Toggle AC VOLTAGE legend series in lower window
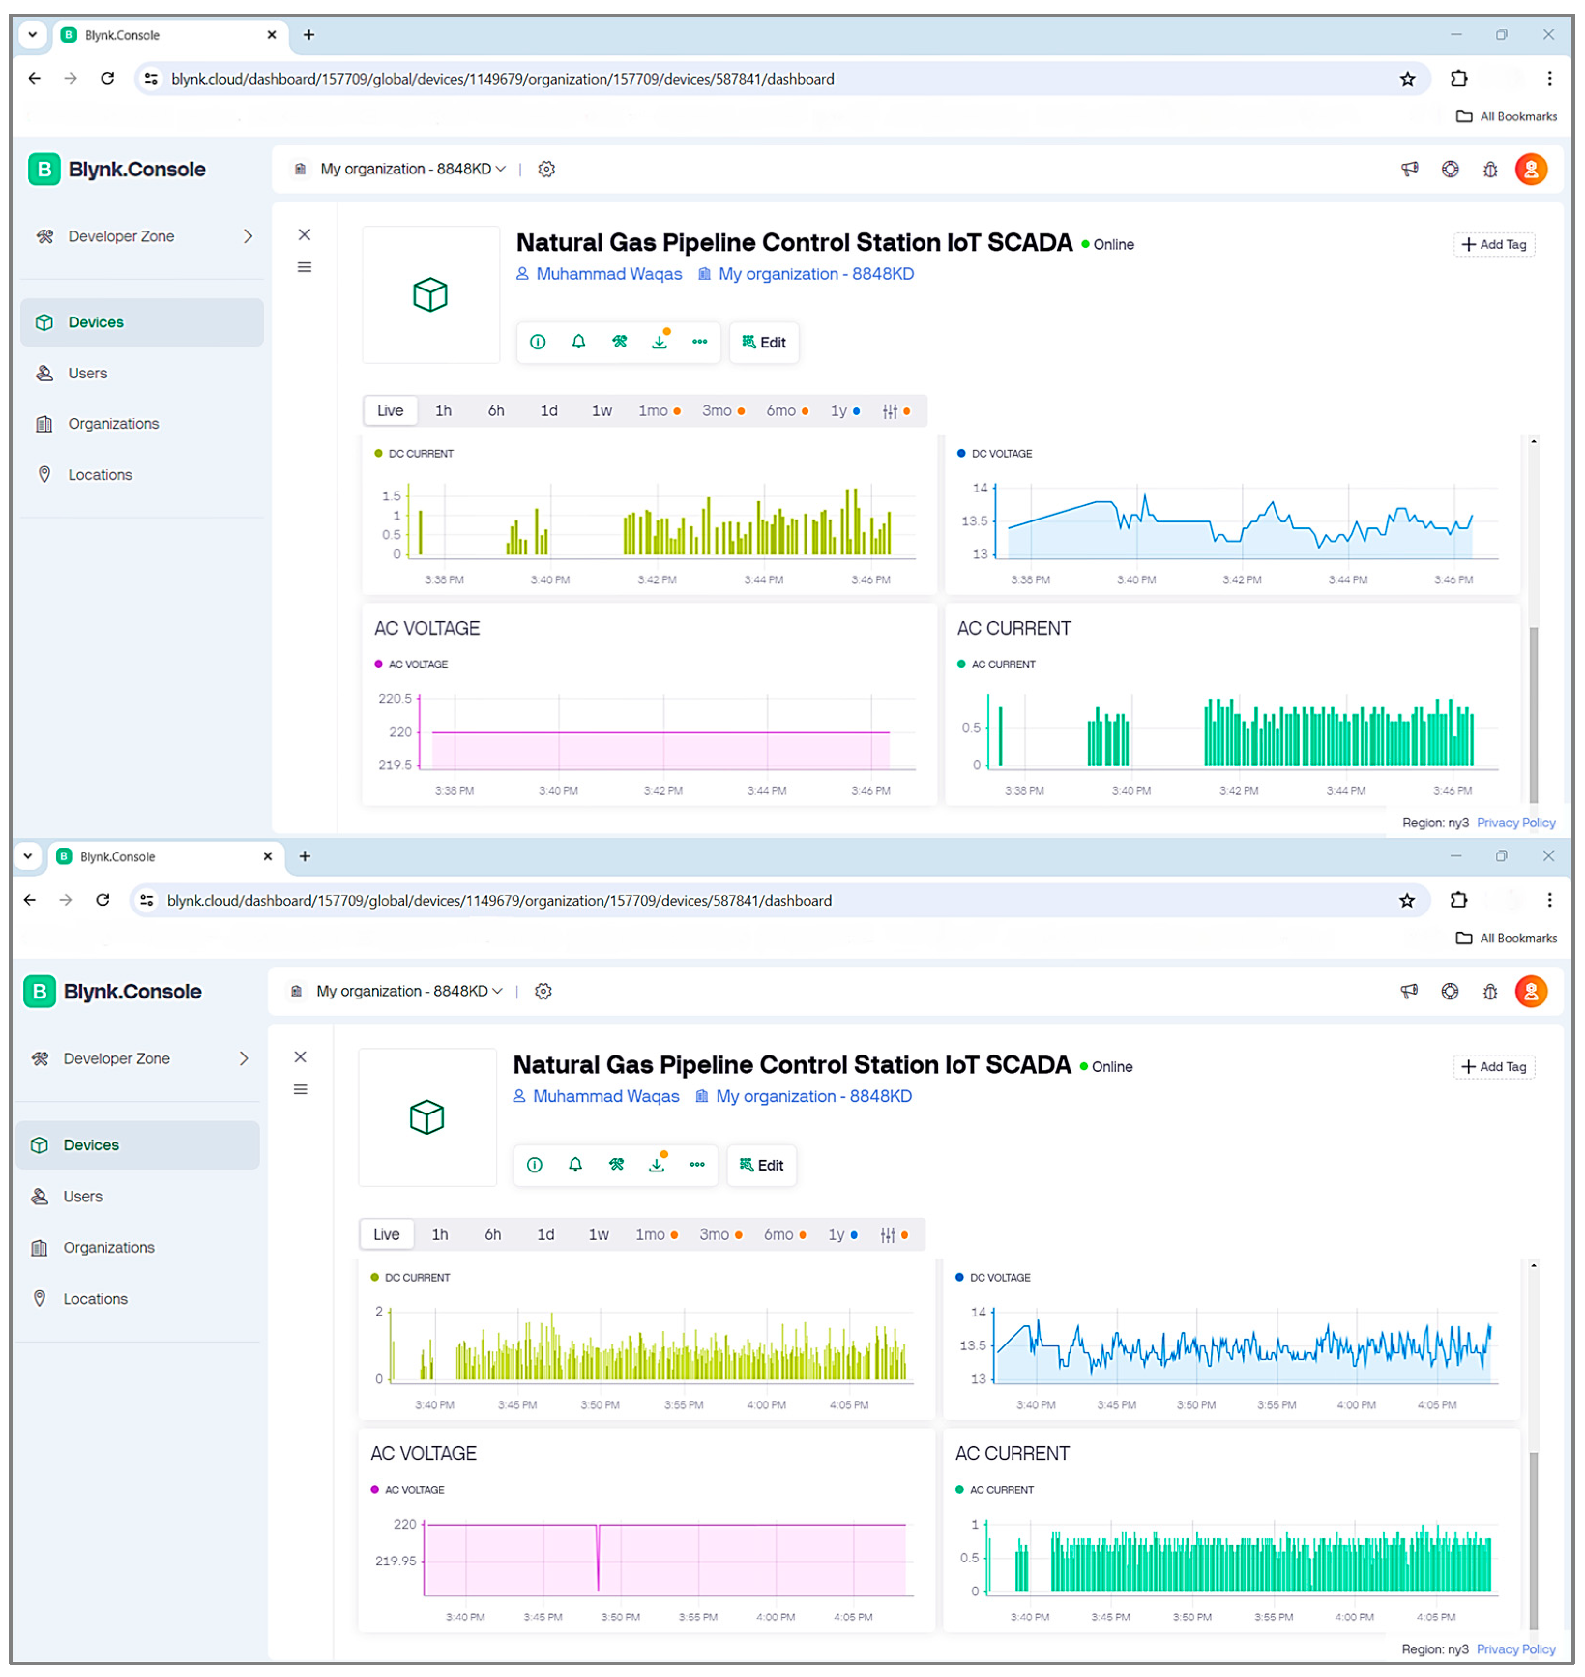This screenshot has width=1585, height=1677. (413, 1489)
